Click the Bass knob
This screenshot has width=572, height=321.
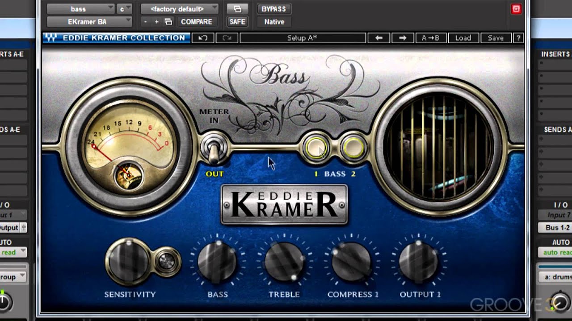(217, 262)
